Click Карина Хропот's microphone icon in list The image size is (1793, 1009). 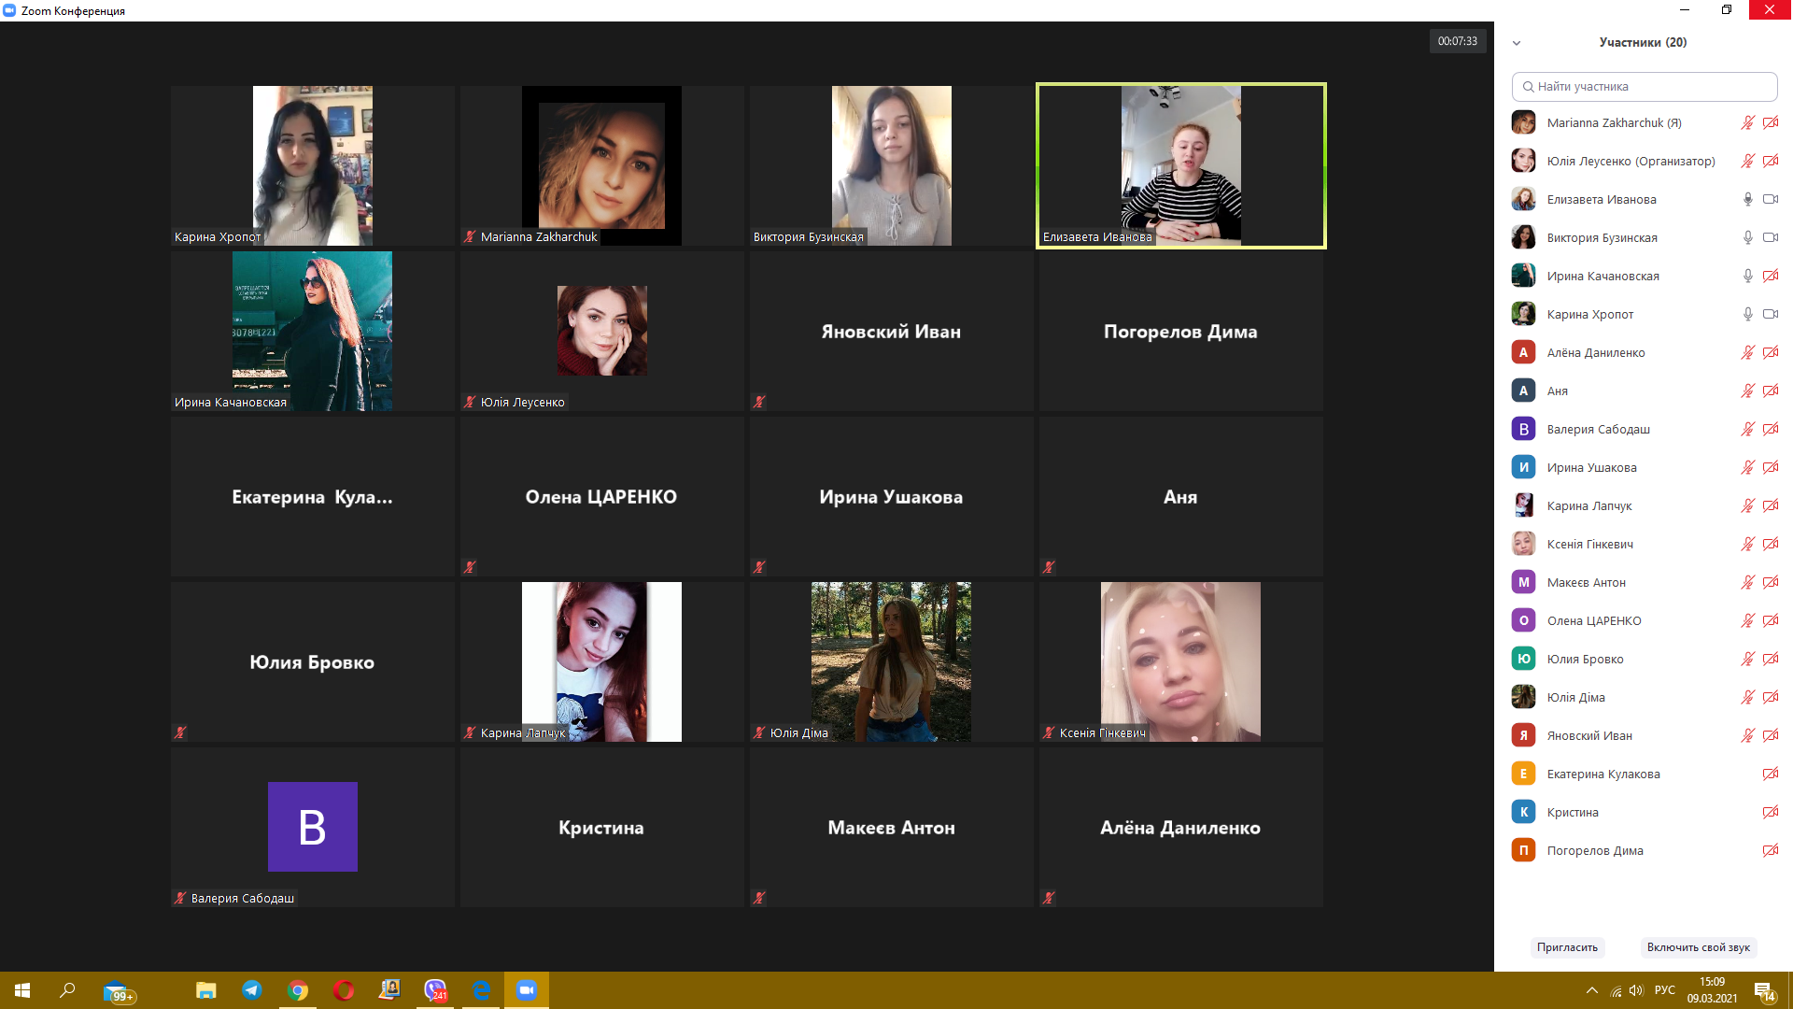point(1747,314)
